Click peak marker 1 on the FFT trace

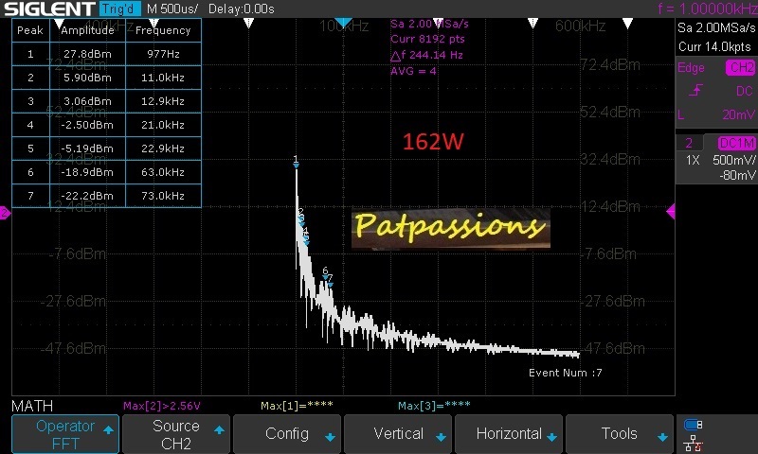[296, 165]
